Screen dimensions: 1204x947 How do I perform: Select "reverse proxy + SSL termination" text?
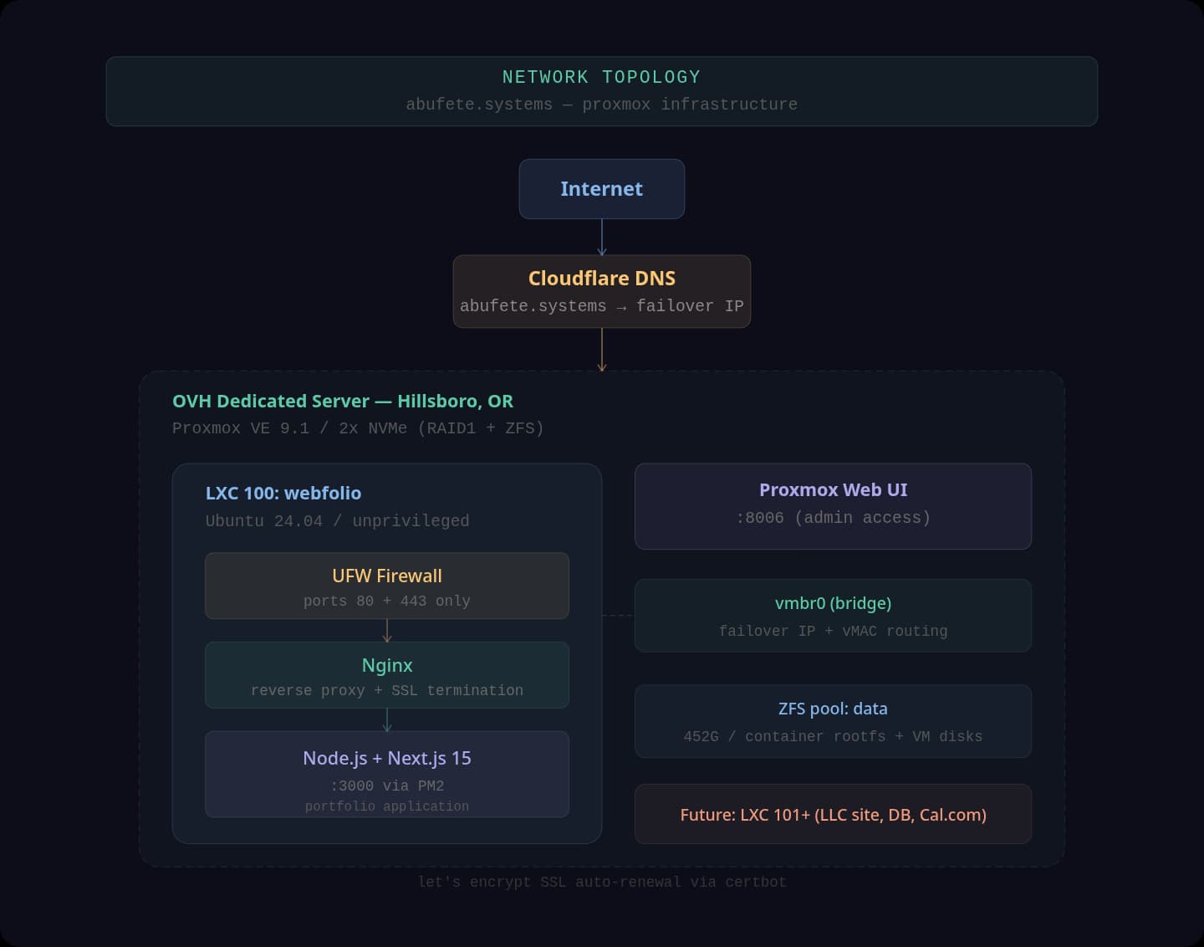(387, 690)
